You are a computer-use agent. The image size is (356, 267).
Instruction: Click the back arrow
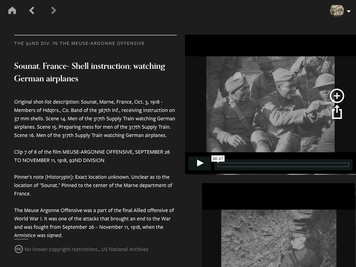click(32, 10)
